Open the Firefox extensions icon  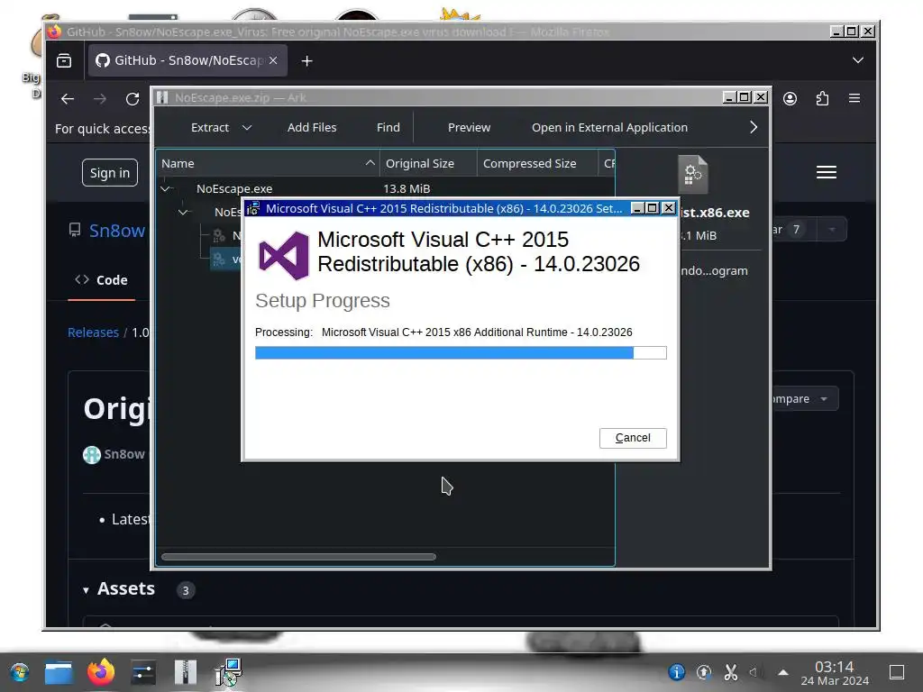pos(822,99)
